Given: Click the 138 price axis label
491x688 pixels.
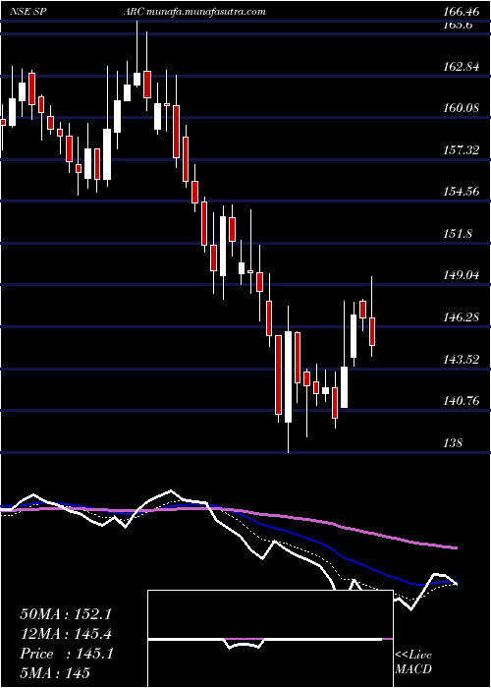Looking at the screenshot, I should point(453,443).
